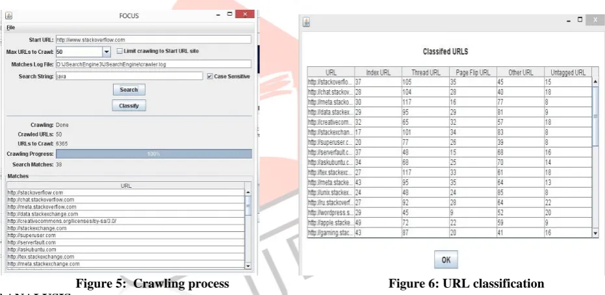This screenshot has height=295, width=605.
Task: Select http://meta.stackexchange.com in Matches list
Action: coord(125,264)
